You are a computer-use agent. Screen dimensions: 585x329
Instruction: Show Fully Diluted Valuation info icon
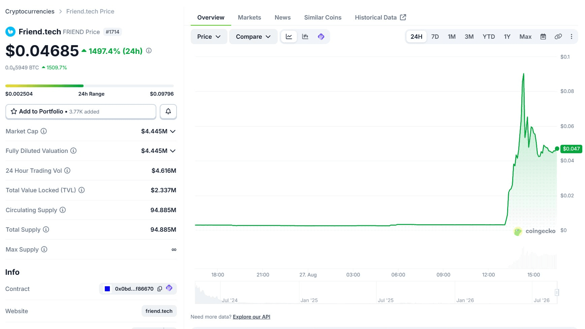point(73,151)
